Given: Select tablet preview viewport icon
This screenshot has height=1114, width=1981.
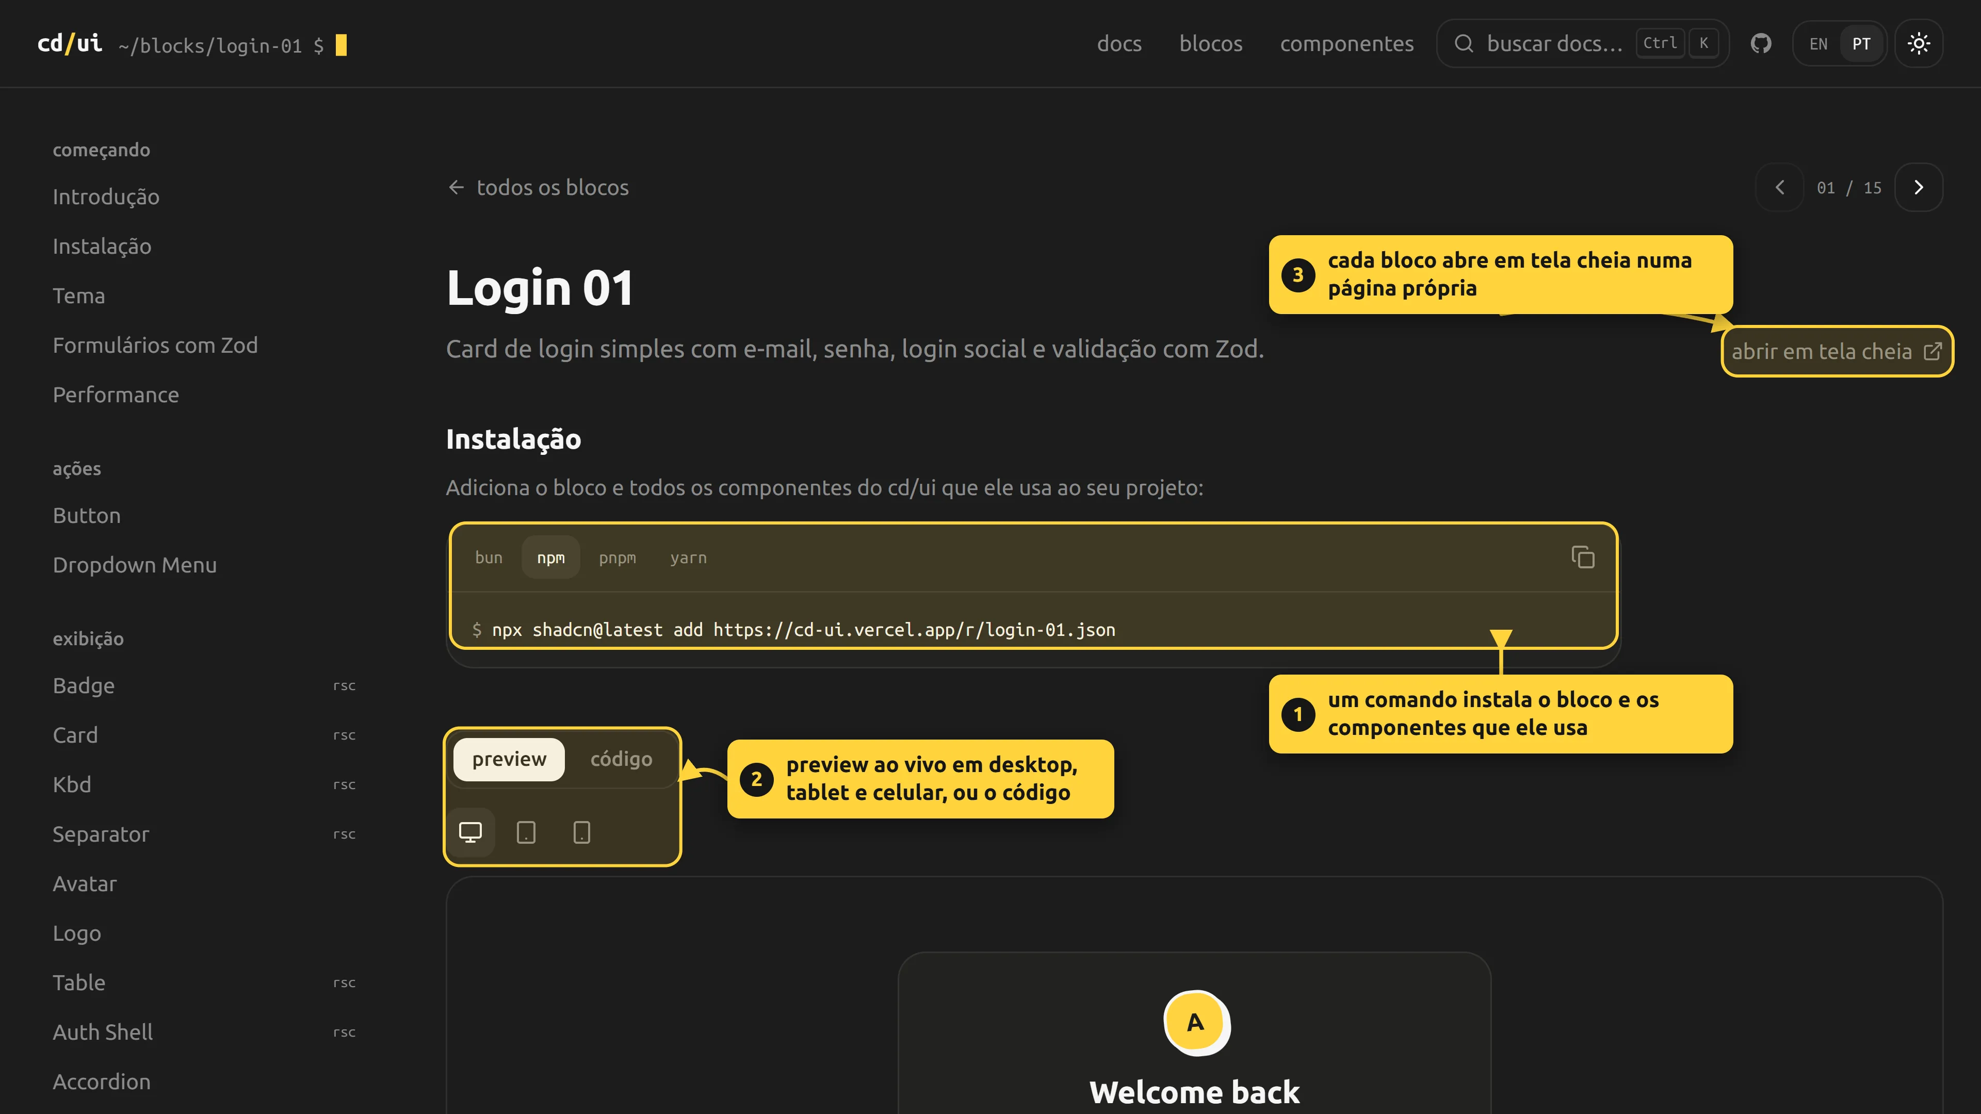Looking at the screenshot, I should (526, 832).
